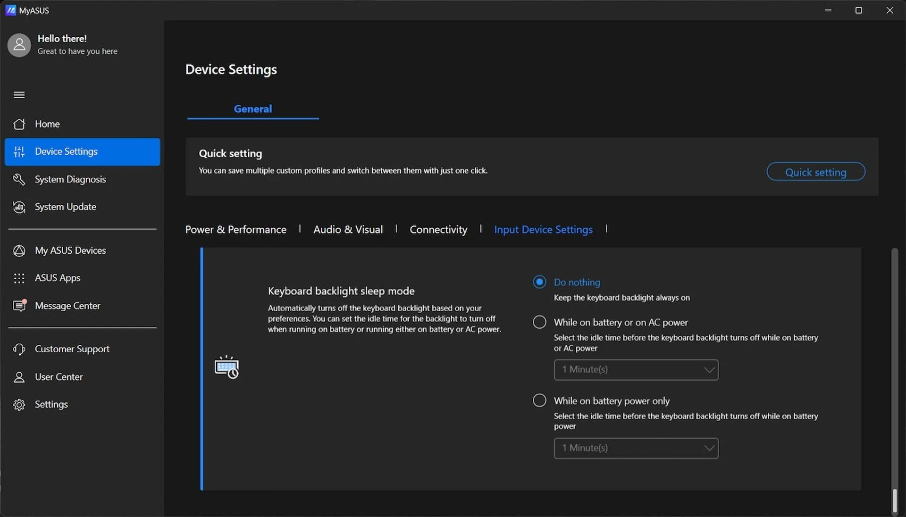
Task: Close the MyASUS window
Action: point(889,10)
